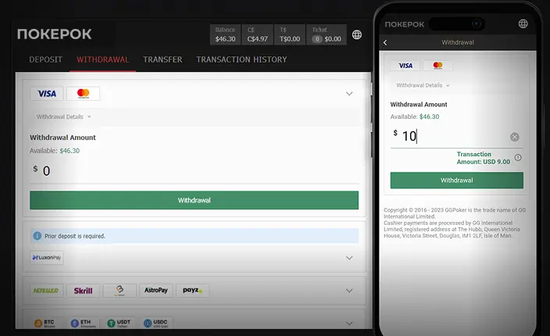Pick the NETELLER payment logo
This screenshot has height=336, width=550.
[x=46, y=291]
